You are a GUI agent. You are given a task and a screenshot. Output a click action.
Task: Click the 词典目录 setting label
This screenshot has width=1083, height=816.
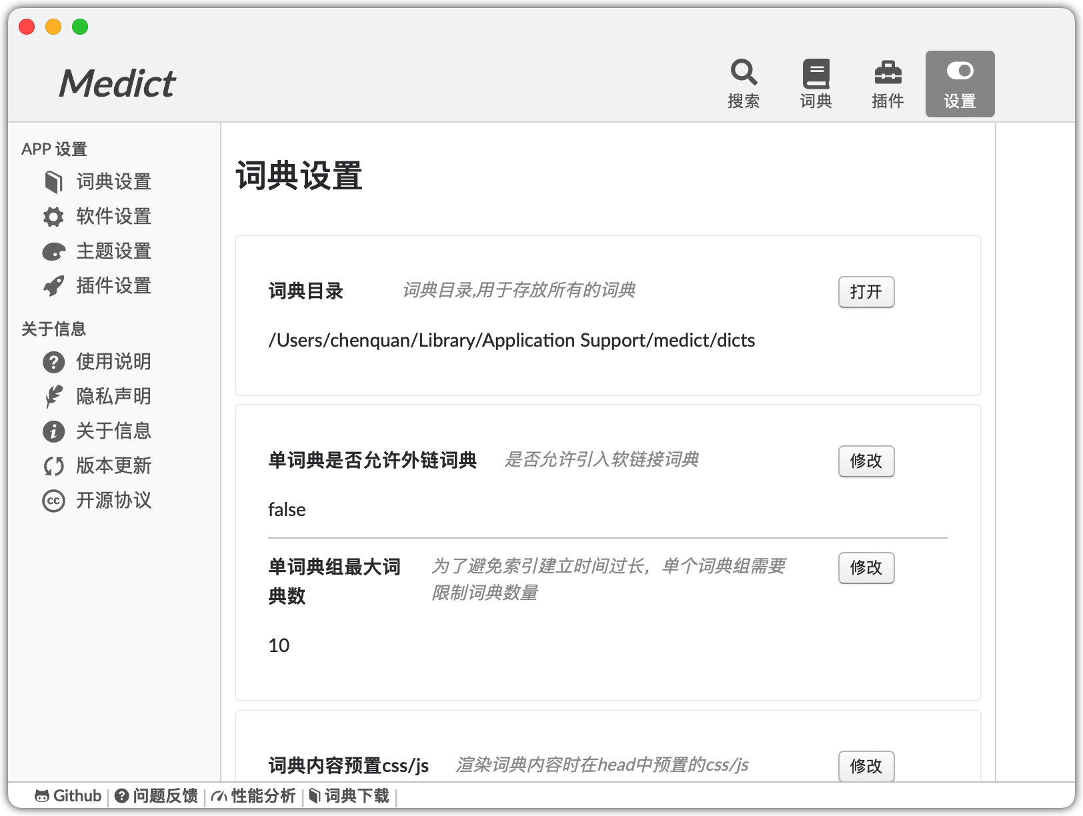pos(305,291)
